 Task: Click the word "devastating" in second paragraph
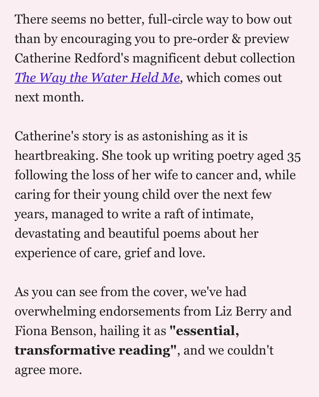47,233
